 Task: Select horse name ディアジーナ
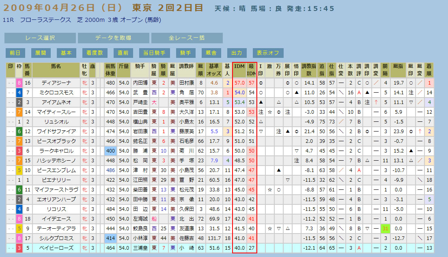coord(56,83)
